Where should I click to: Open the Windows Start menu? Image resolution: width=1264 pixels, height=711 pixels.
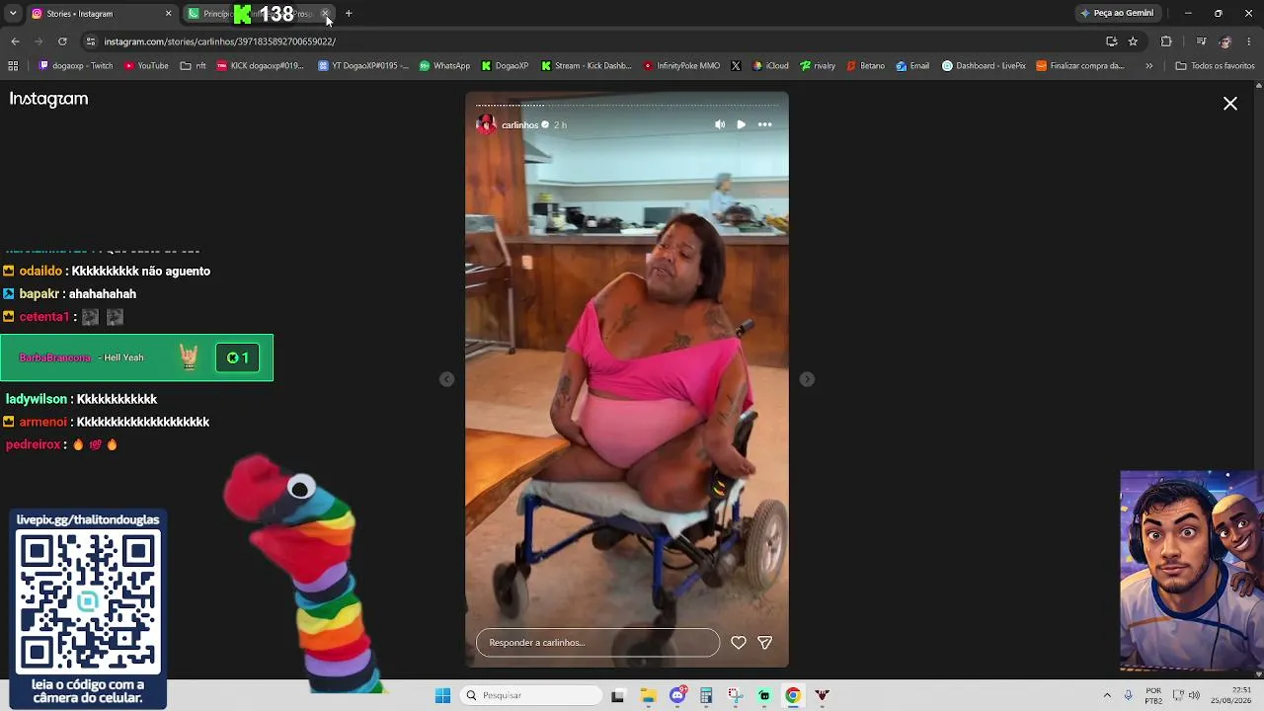(x=442, y=695)
